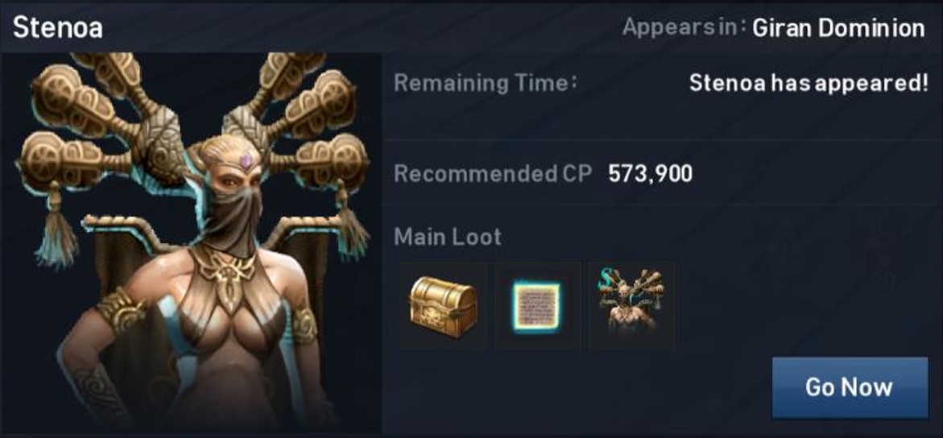Tap the purple gem on Stenoa's forehead
This screenshot has height=438, width=943.
246,160
